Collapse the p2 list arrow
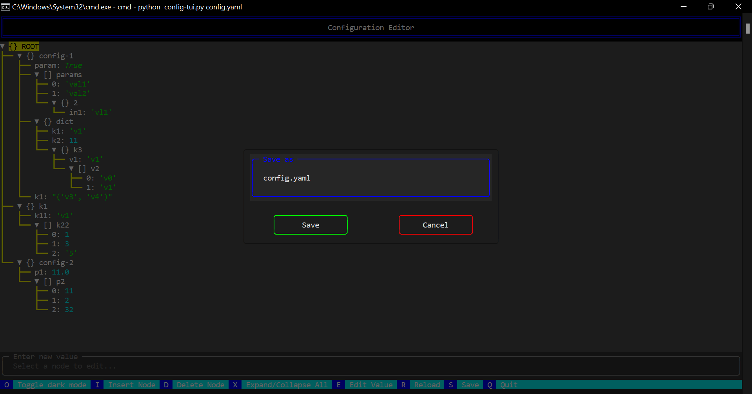The width and height of the screenshot is (752, 394). point(37,282)
